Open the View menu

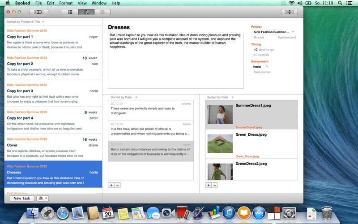point(82,3)
